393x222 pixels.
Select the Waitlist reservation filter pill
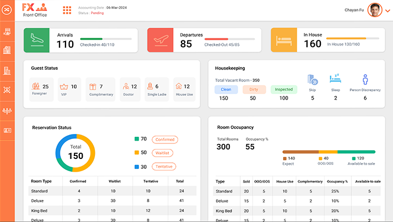pos(163,153)
